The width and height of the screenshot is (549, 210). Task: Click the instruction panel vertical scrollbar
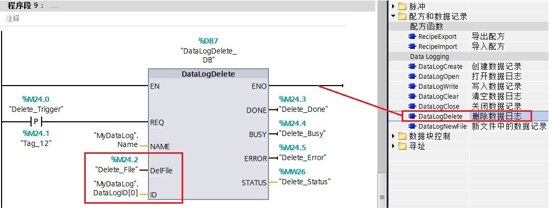pyautogui.click(x=383, y=105)
